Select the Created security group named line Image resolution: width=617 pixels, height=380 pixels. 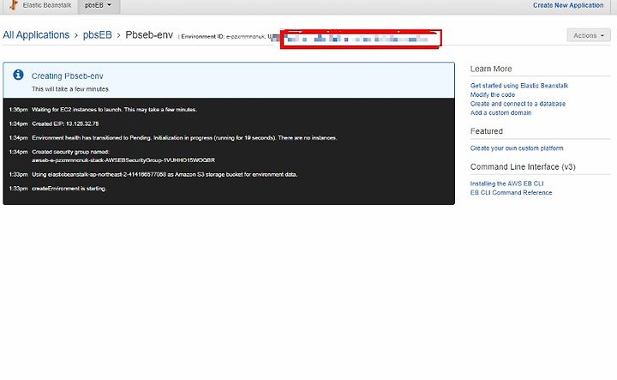point(70,152)
